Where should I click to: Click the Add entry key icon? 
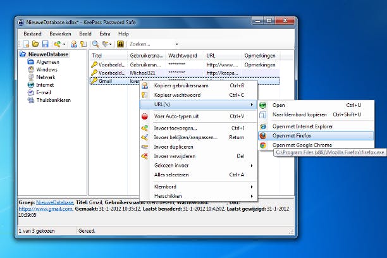pyautogui.click(x=57, y=44)
